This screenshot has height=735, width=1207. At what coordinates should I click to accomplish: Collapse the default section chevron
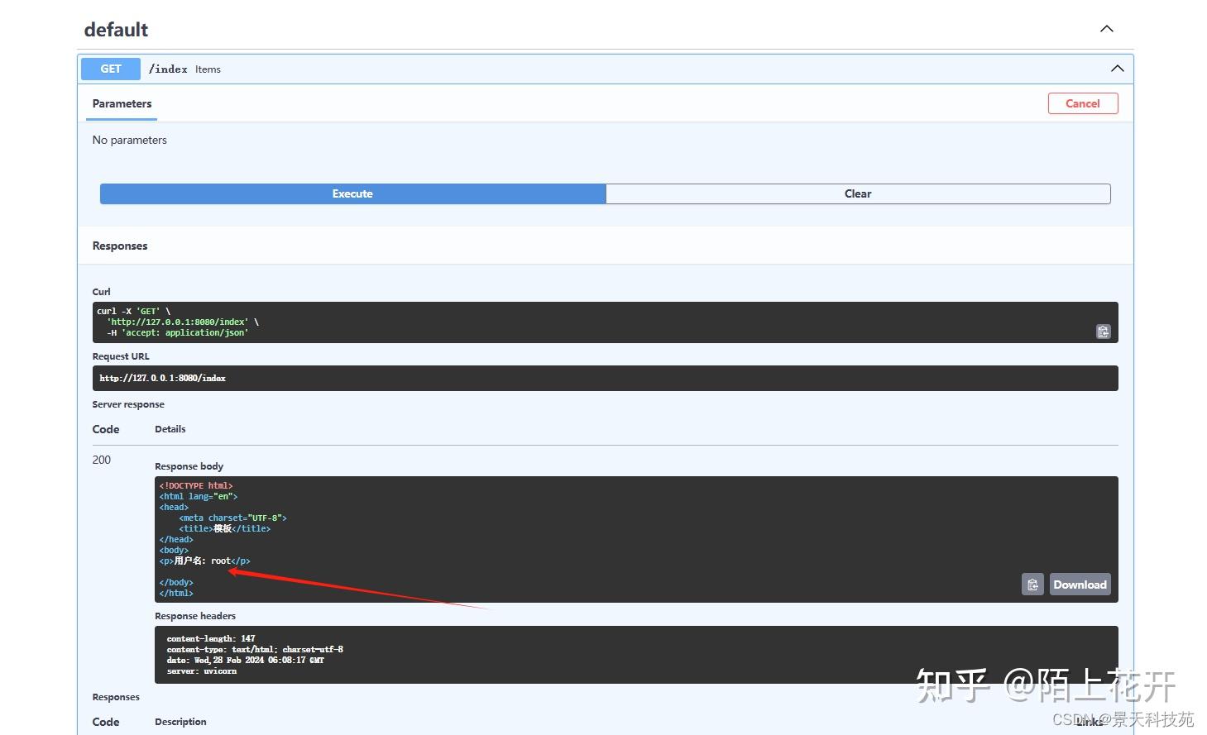(x=1106, y=29)
